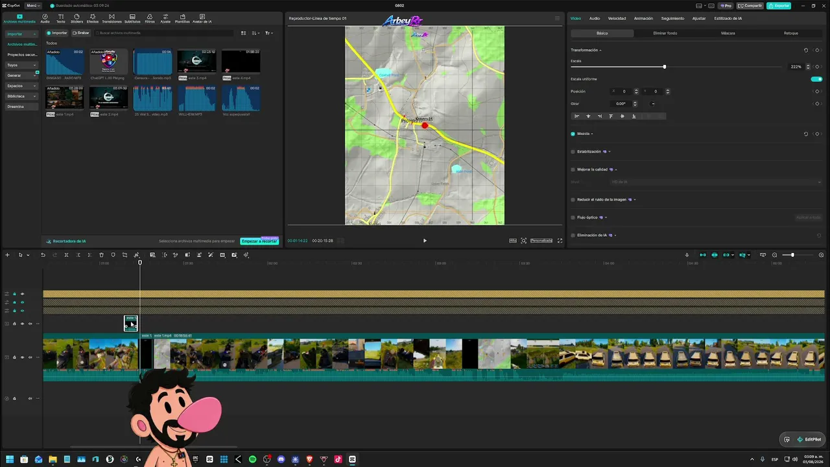Click the split clip icon in timeline toolbar
This screenshot has height=467, width=830.
coord(66,255)
